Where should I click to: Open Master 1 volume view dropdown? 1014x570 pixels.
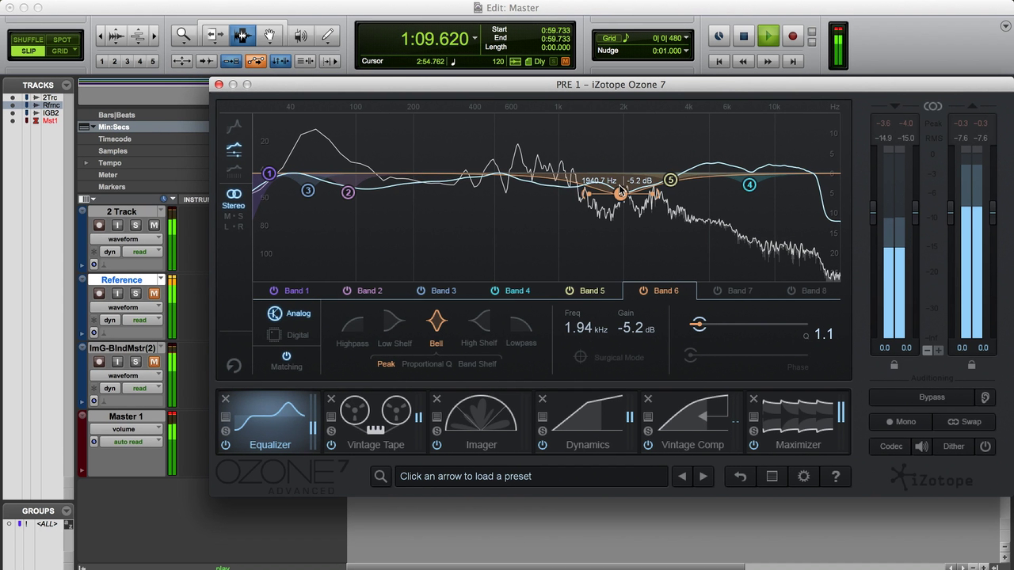click(126, 429)
